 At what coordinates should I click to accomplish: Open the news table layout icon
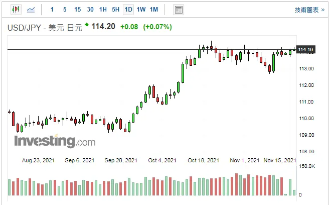tap(179, 10)
